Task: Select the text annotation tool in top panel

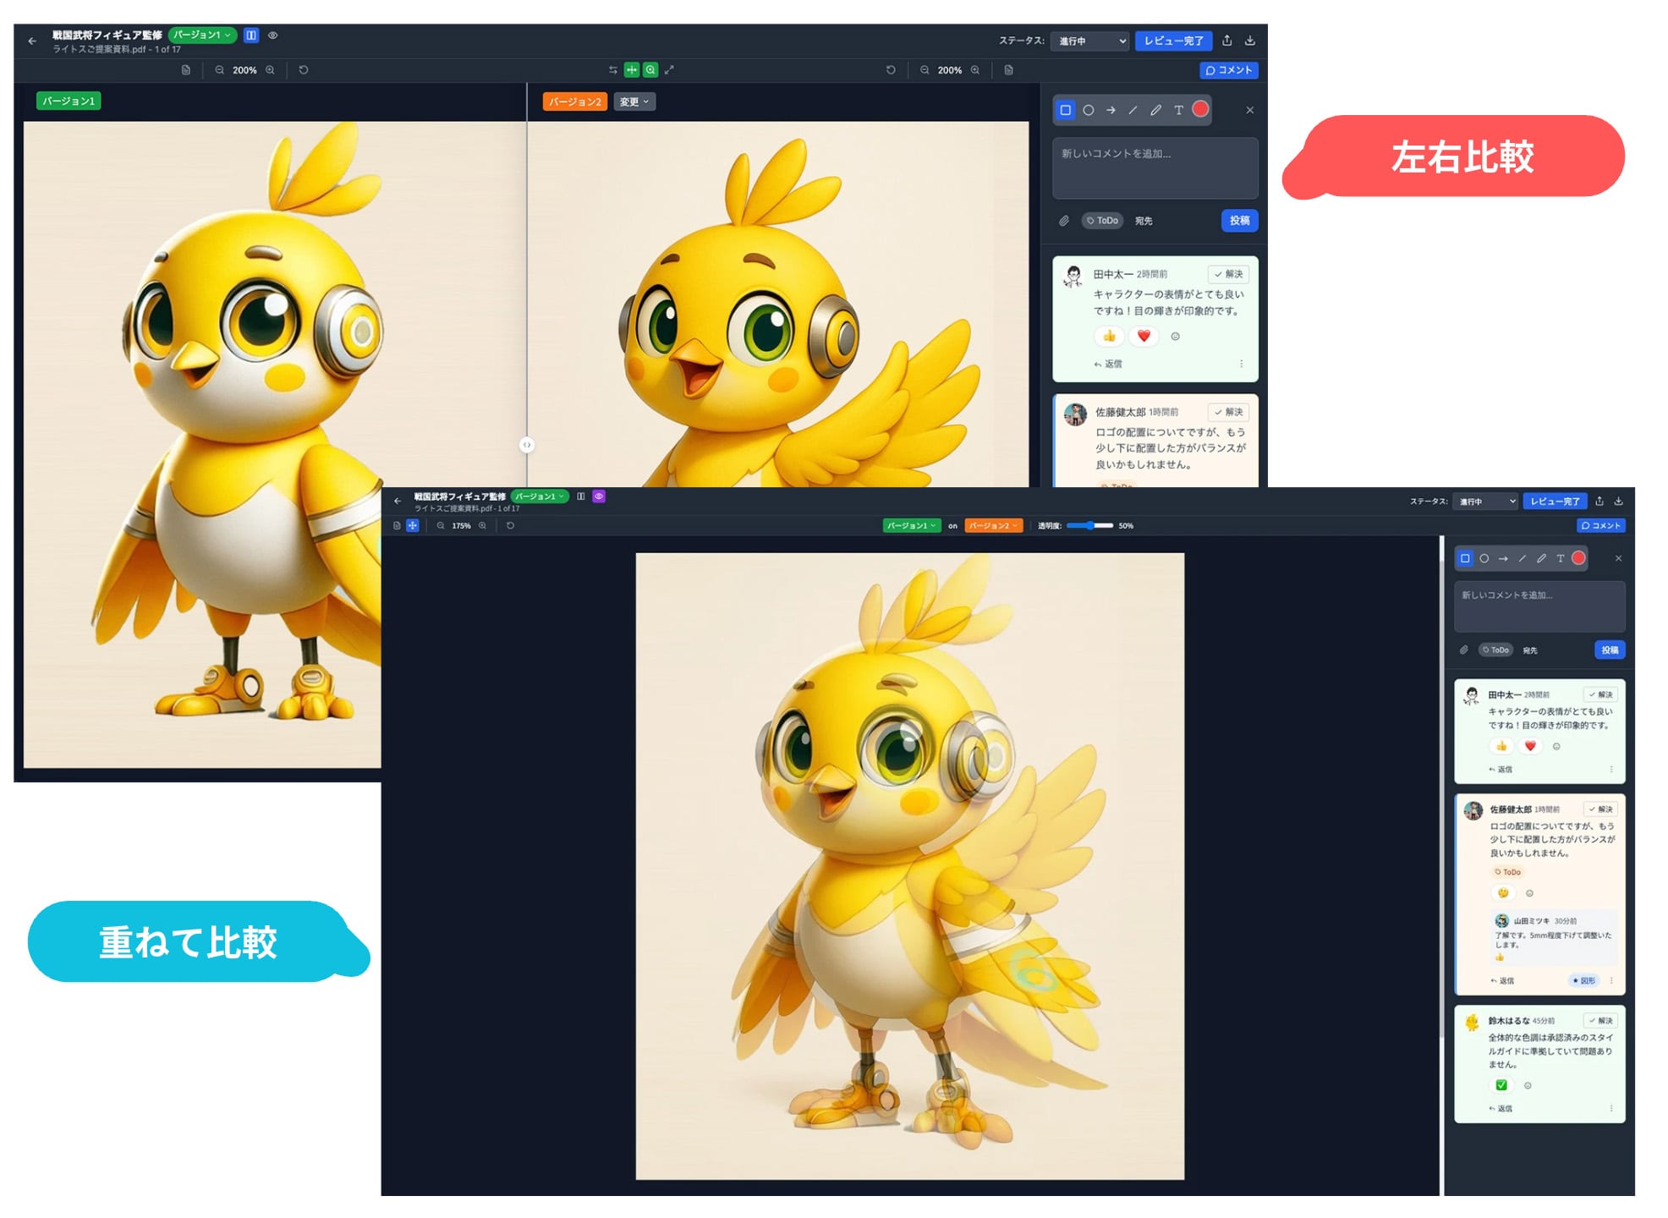Action: point(1178,110)
